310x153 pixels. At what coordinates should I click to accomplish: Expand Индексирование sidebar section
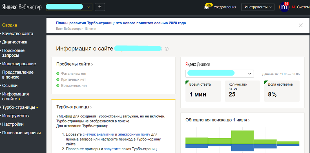point(19,64)
